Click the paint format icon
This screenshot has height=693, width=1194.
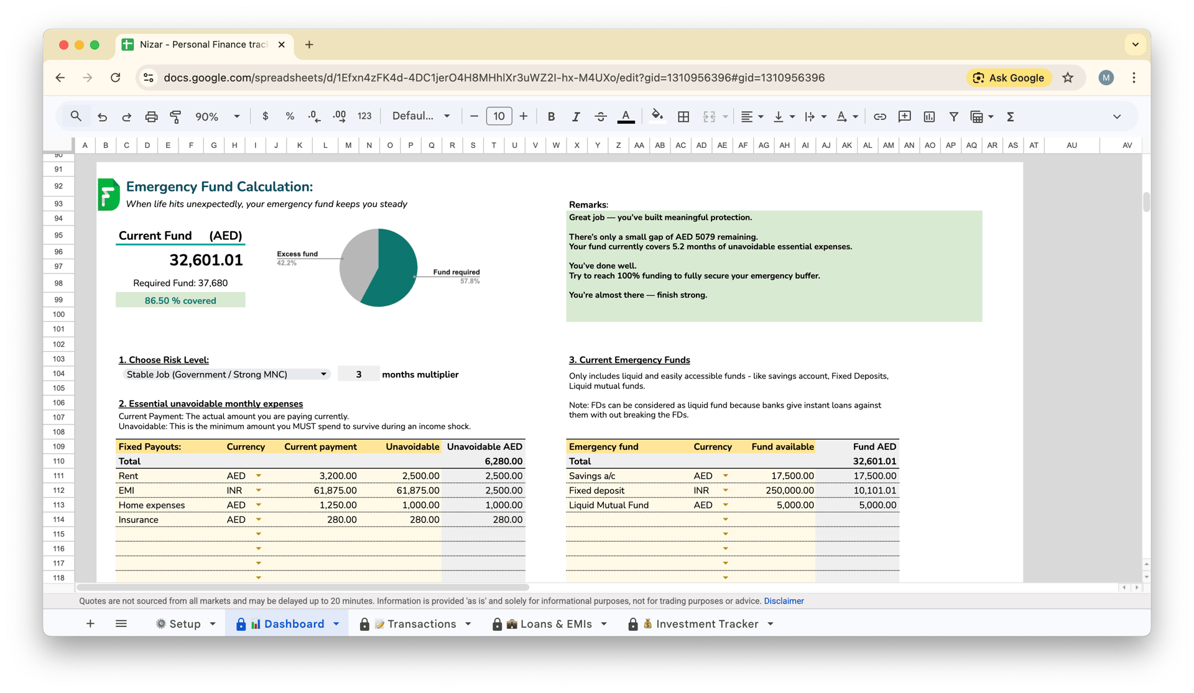(x=176, y=116)
